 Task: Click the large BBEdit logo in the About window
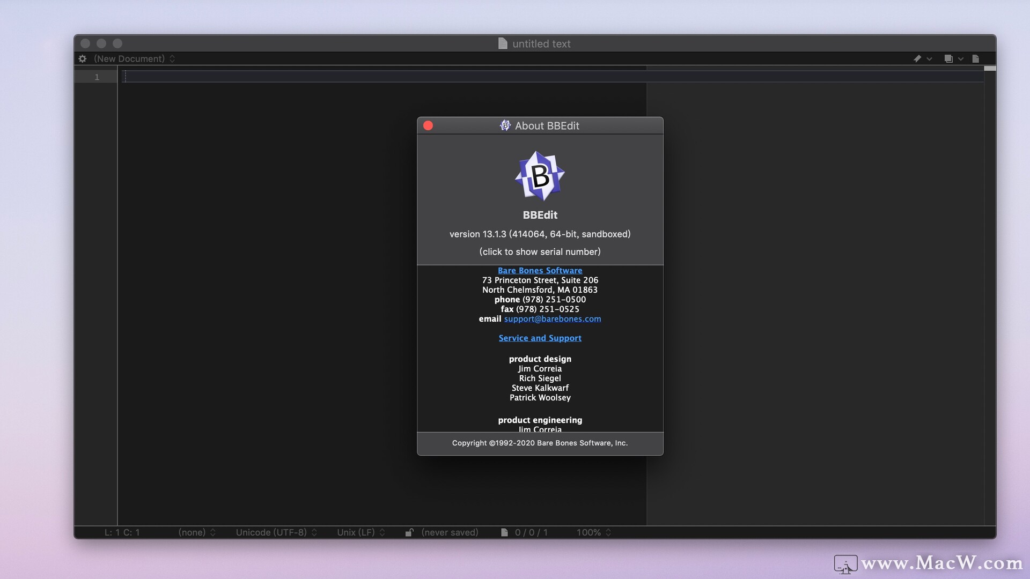point(540,176)
